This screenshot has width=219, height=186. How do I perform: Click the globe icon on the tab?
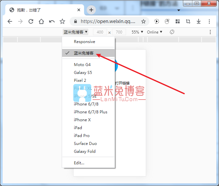(12, 10)
